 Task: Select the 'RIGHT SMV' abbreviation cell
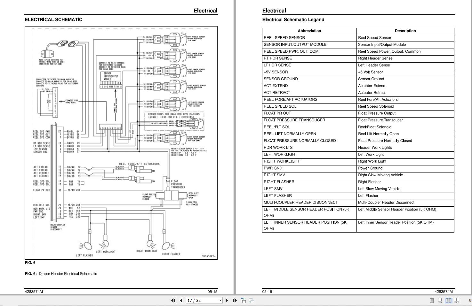pyautogui.click(x=309, y=175)
